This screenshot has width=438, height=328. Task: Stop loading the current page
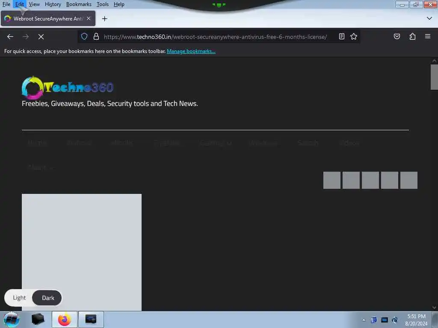[41, 37]
